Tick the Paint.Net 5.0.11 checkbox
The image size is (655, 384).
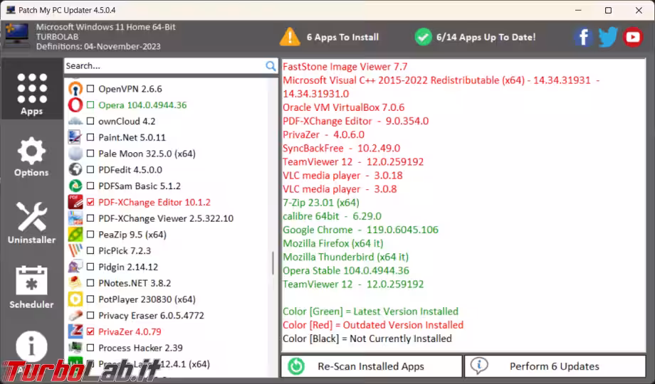[x=90, y=138]
